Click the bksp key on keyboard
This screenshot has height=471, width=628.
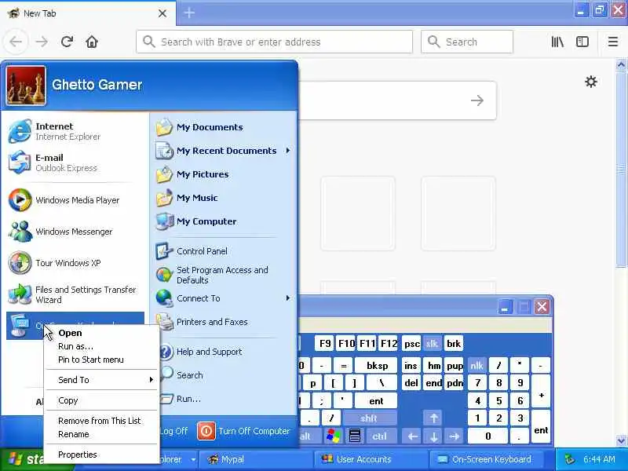pyautogui.click(x=378, y=365)
